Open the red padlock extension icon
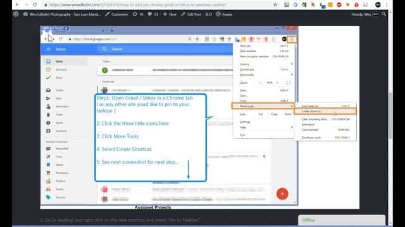405x227 pixels. coord(356,4)
